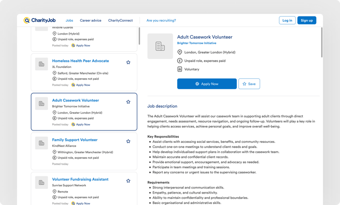Screen dimensions: 340x205
Task: Save Homeless Health Peer Advocate with star
Action: pos(128,62)
